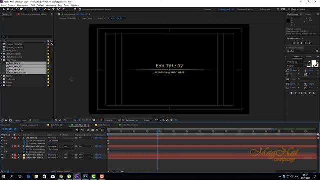320x180 pixels.
Task: Click the new composition icon in Project panel
Action: pos(10,120)
